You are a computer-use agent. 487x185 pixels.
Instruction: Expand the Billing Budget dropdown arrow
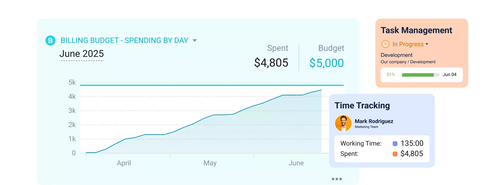point(195,40)
